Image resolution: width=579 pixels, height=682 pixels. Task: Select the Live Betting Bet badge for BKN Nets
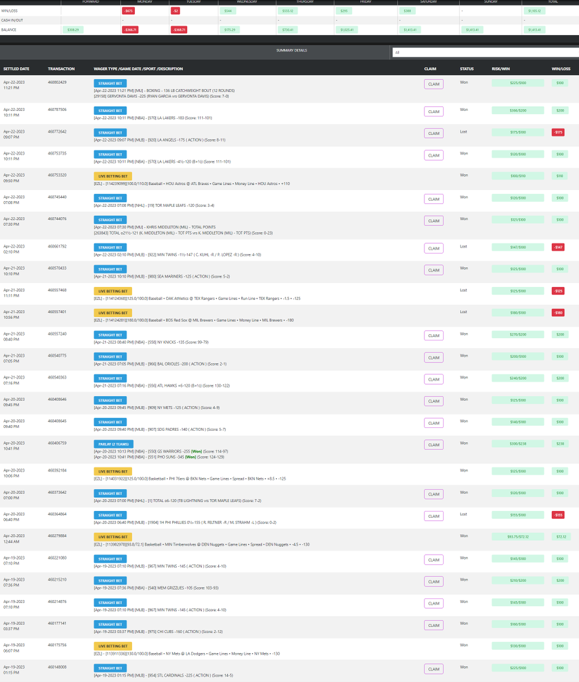pos(113,472)
